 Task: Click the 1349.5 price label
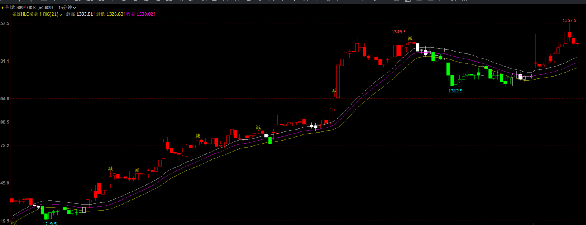pos(399,32)
